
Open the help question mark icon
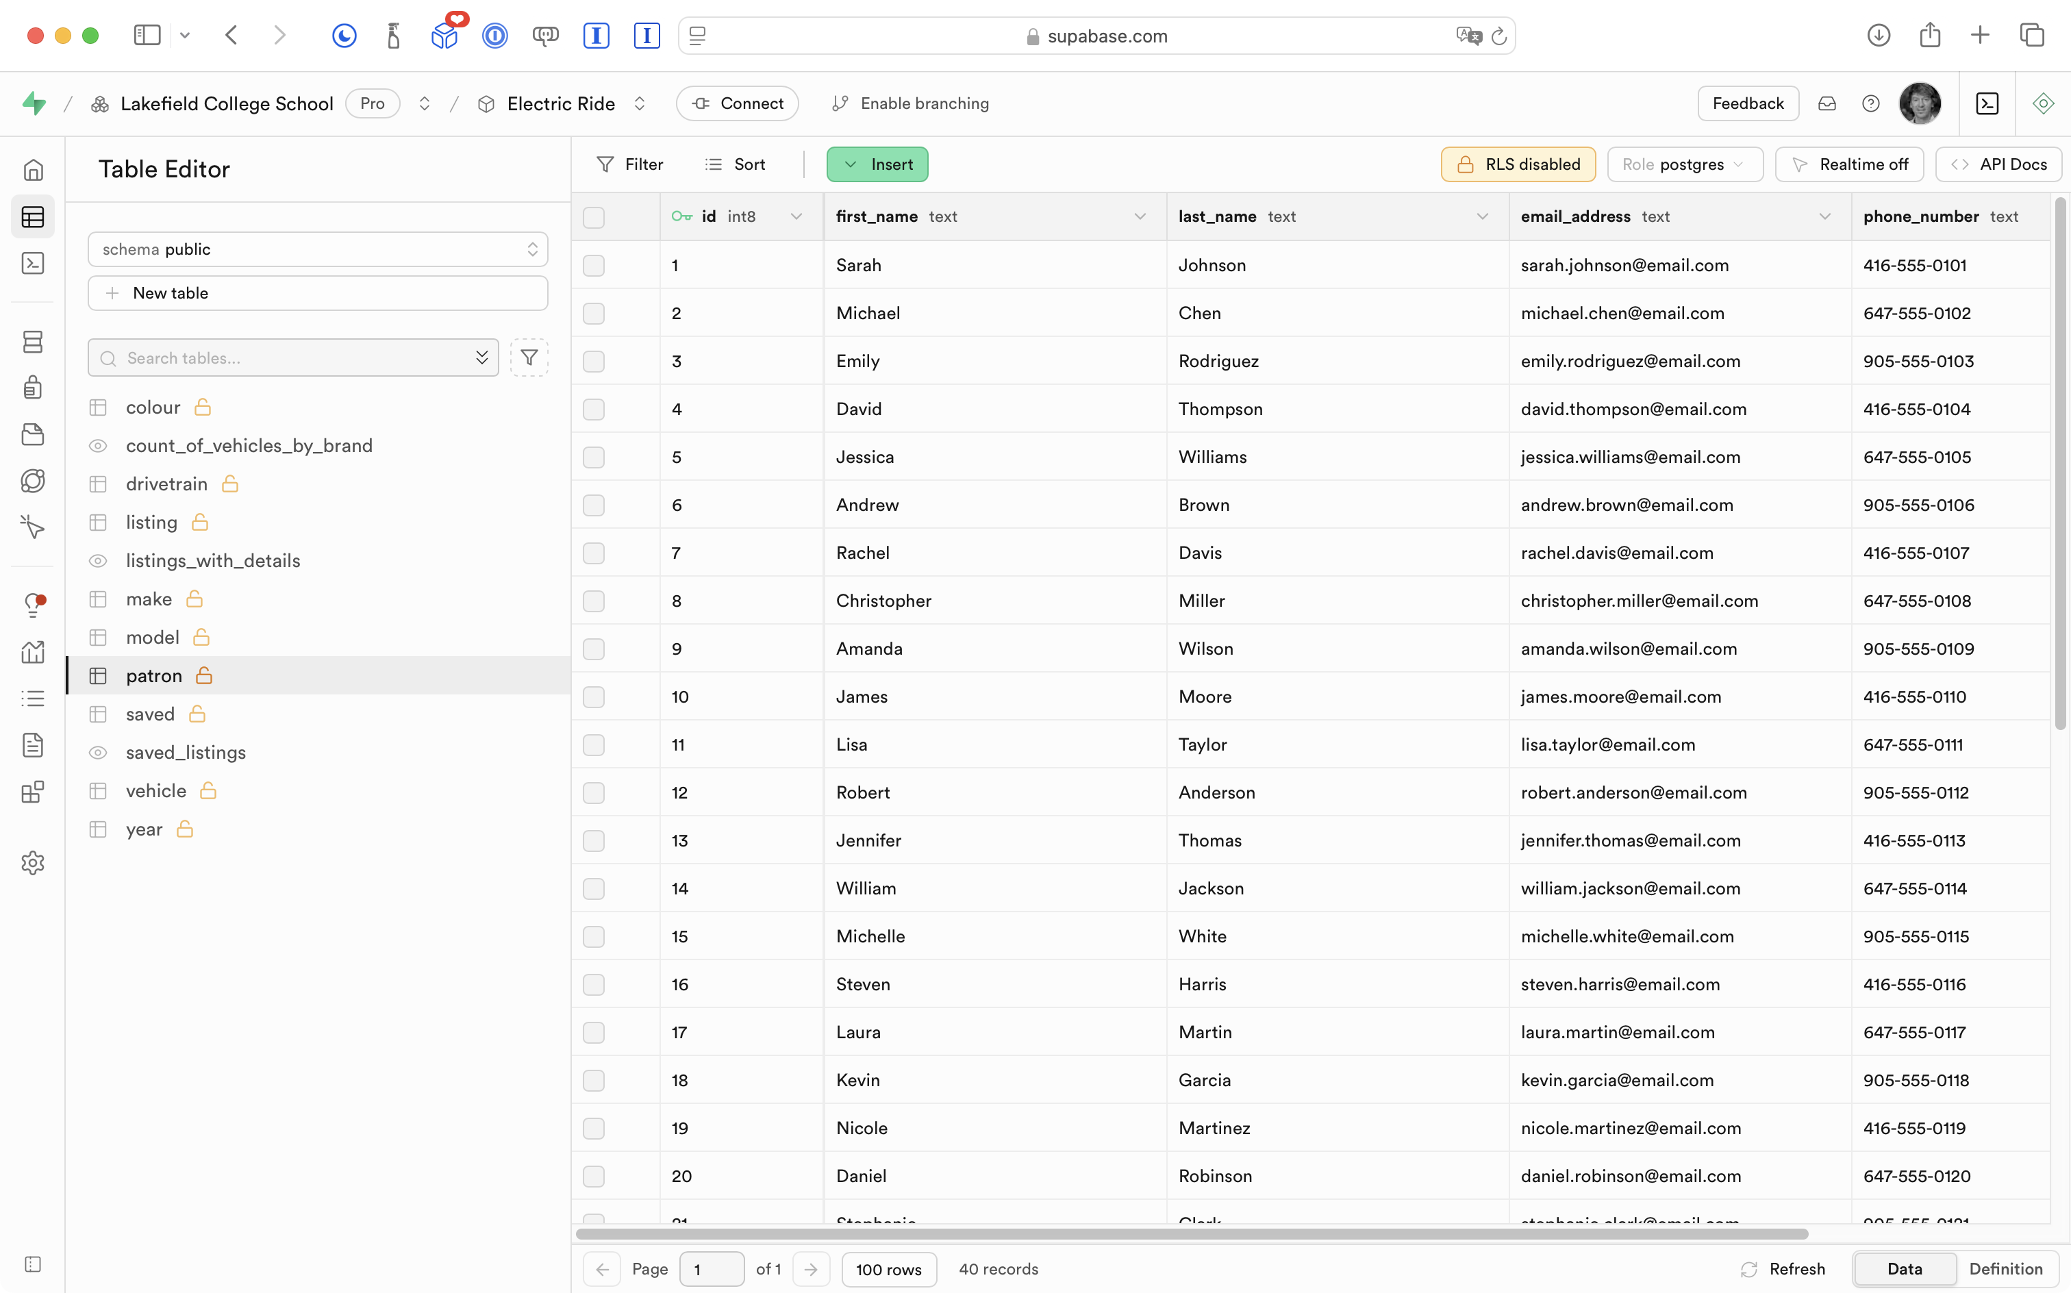tap(1870, 103)
